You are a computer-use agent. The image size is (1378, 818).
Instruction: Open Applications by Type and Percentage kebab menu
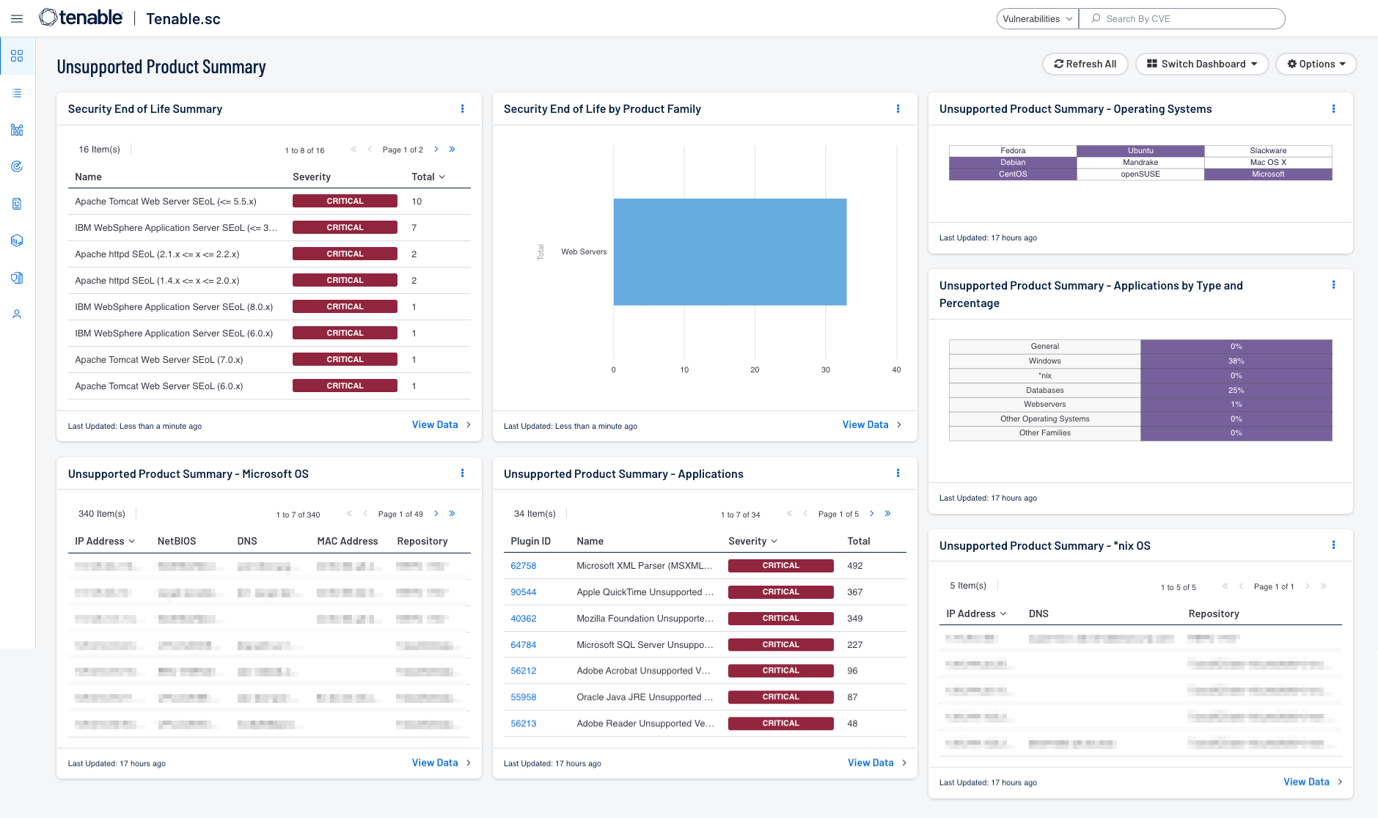tap(1333, 285)
